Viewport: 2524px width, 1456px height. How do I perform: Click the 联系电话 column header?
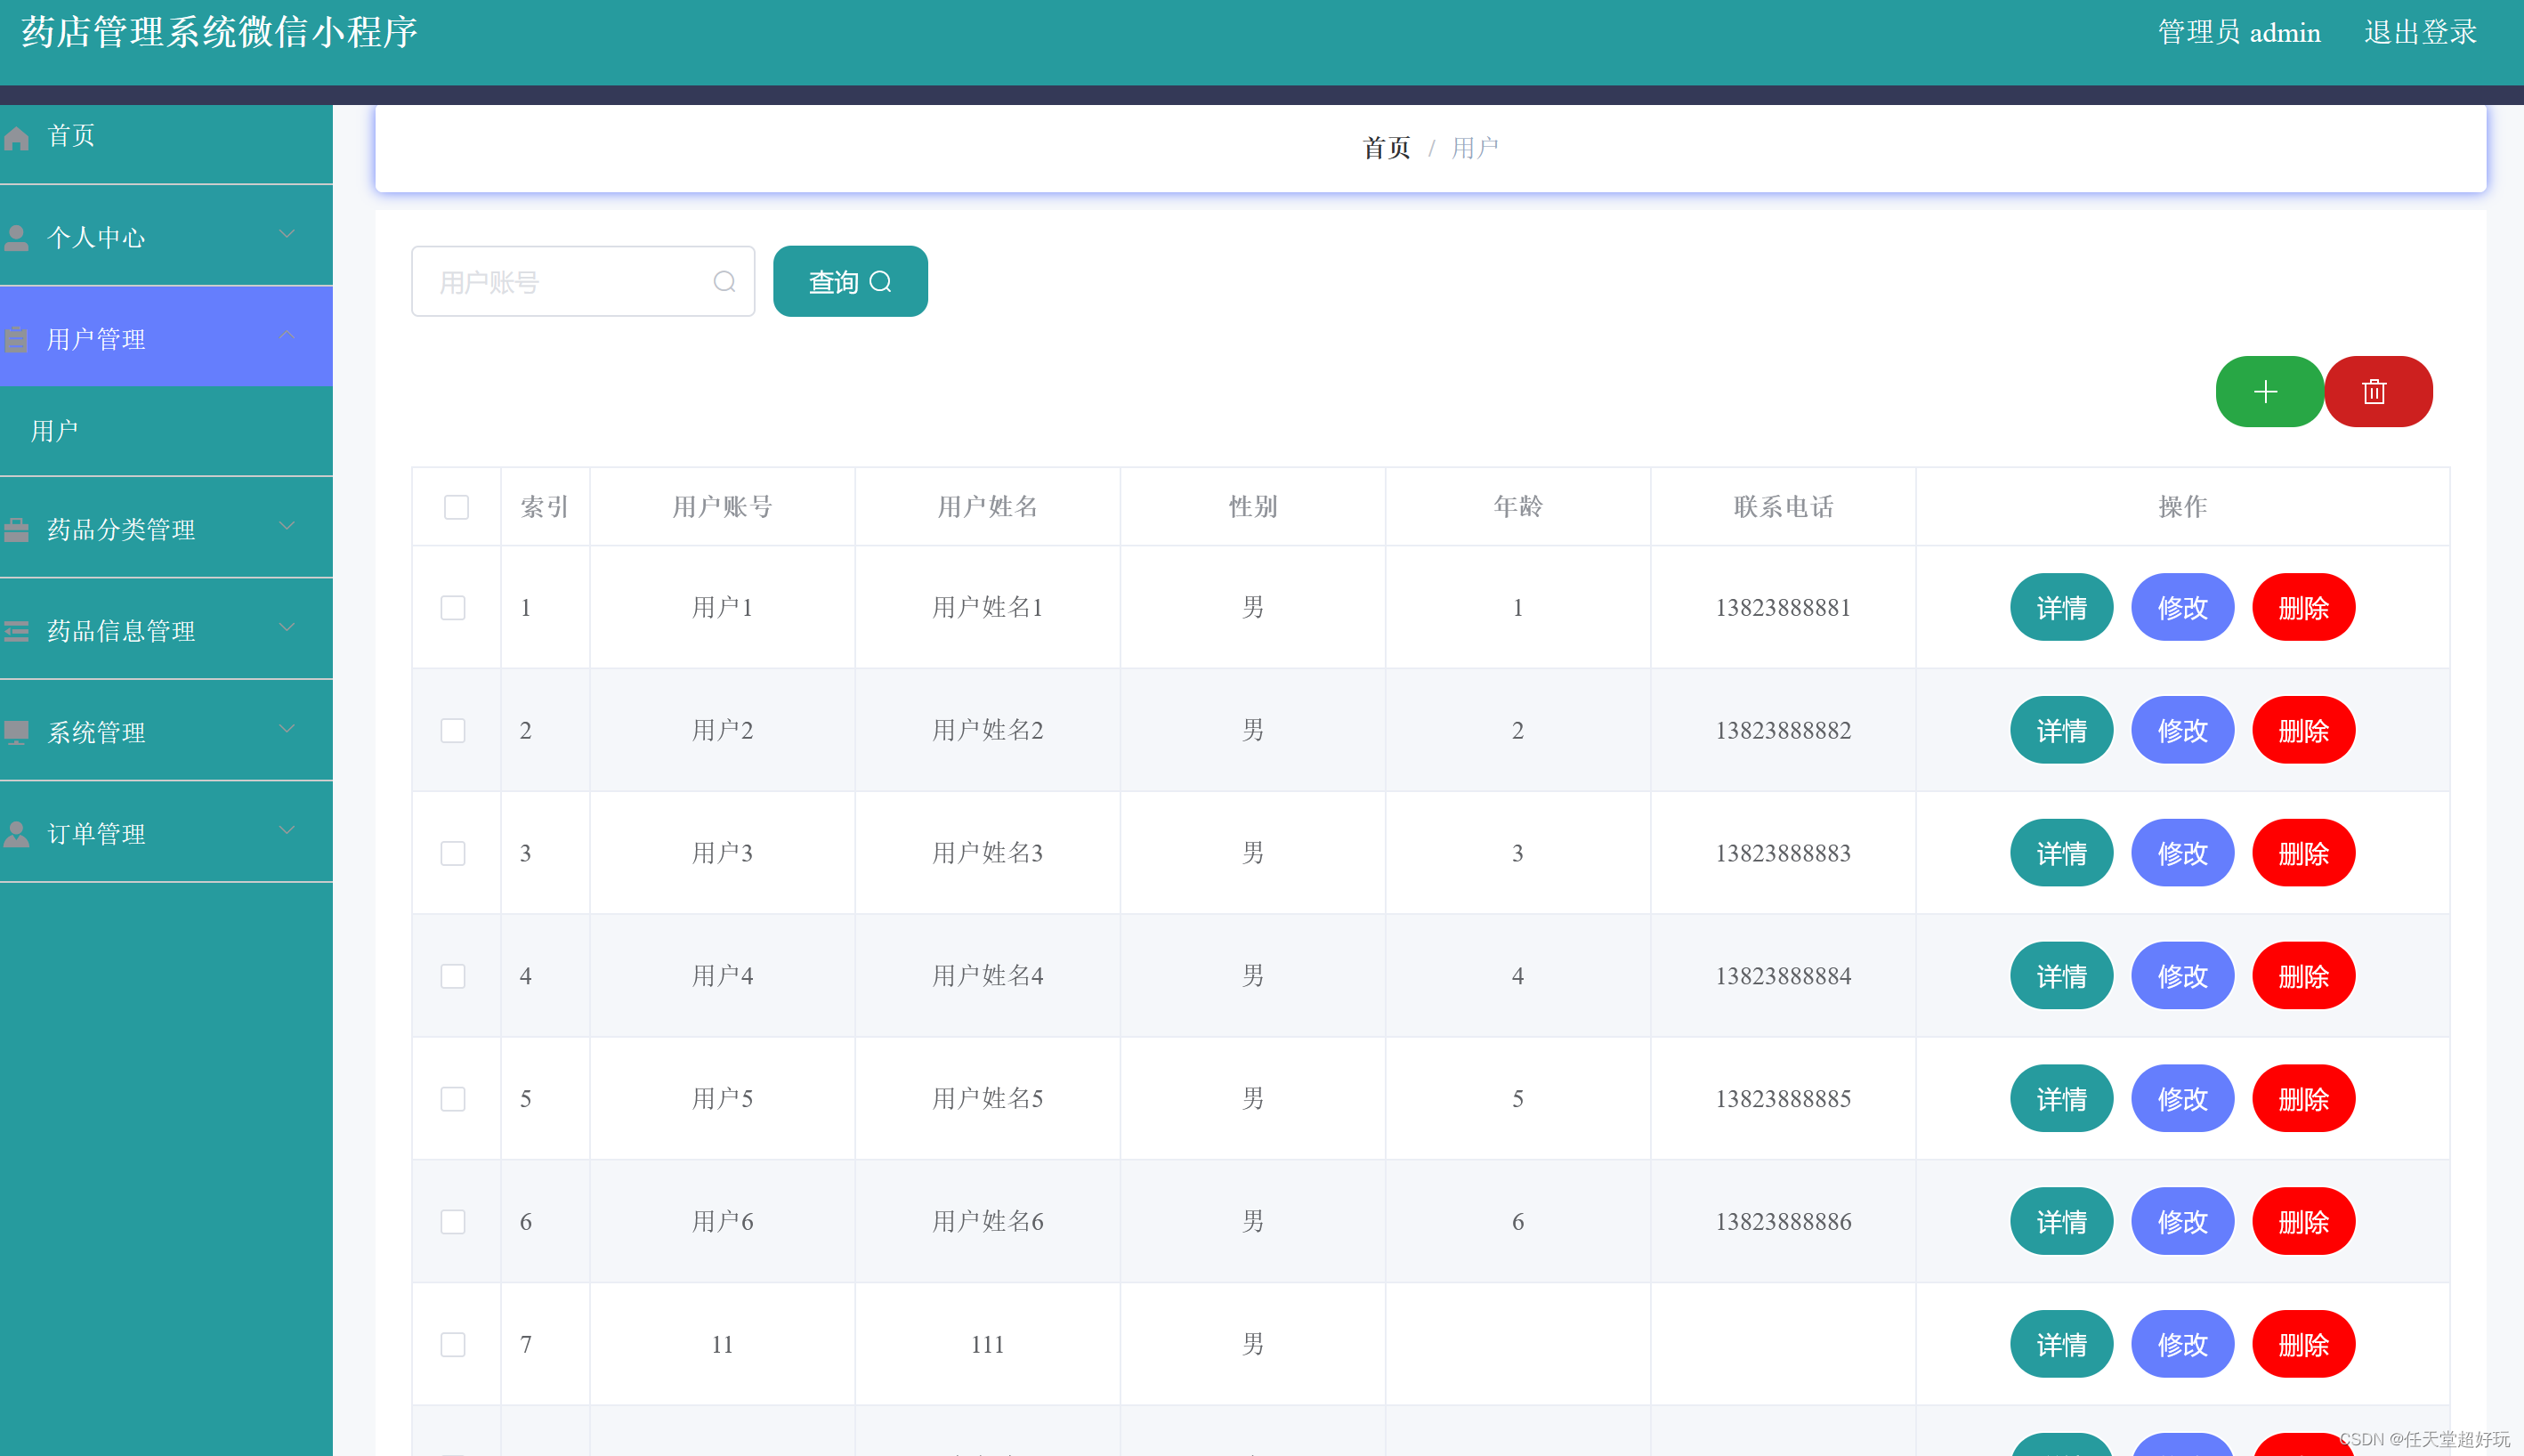point(1783,507)
